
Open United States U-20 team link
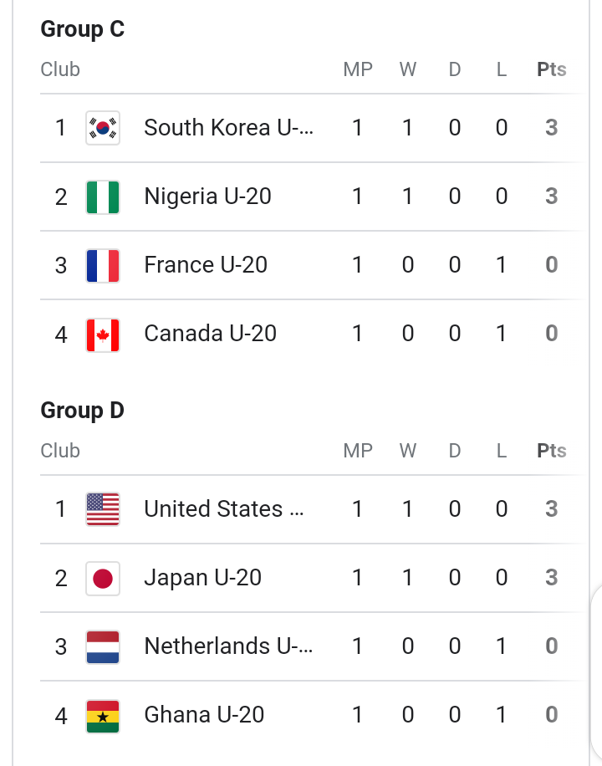(x=224, y=509)
